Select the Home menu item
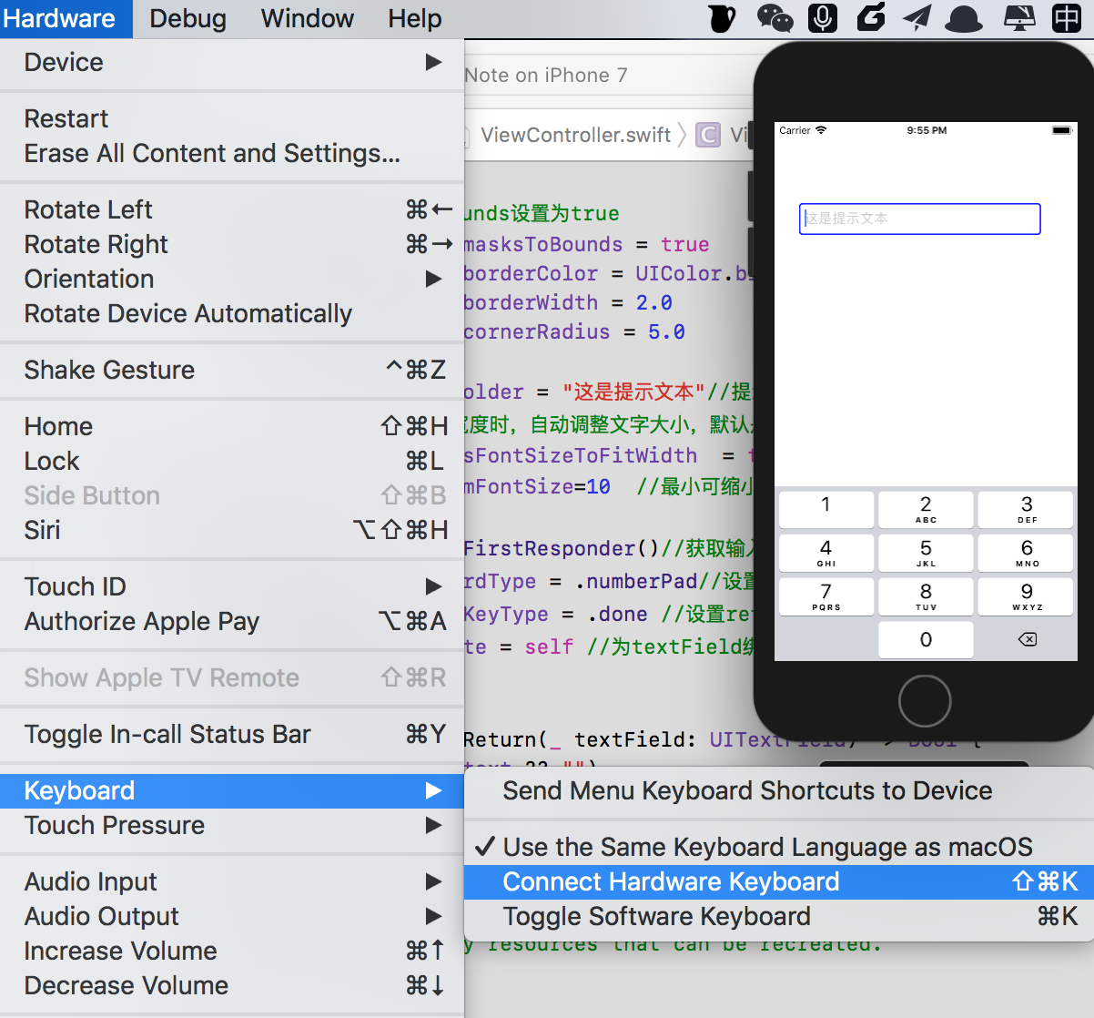This screenshot has width=1094, height=1018. [232, 426]
